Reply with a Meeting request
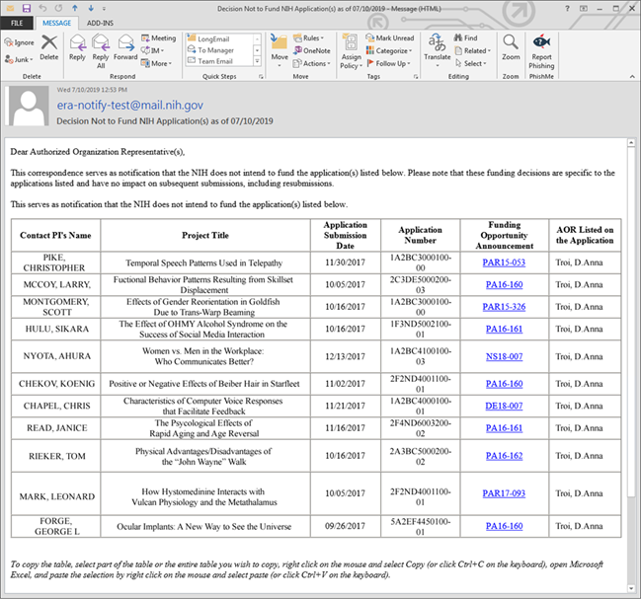The width and height of the screenshot is (641, 599). [159, 37]
